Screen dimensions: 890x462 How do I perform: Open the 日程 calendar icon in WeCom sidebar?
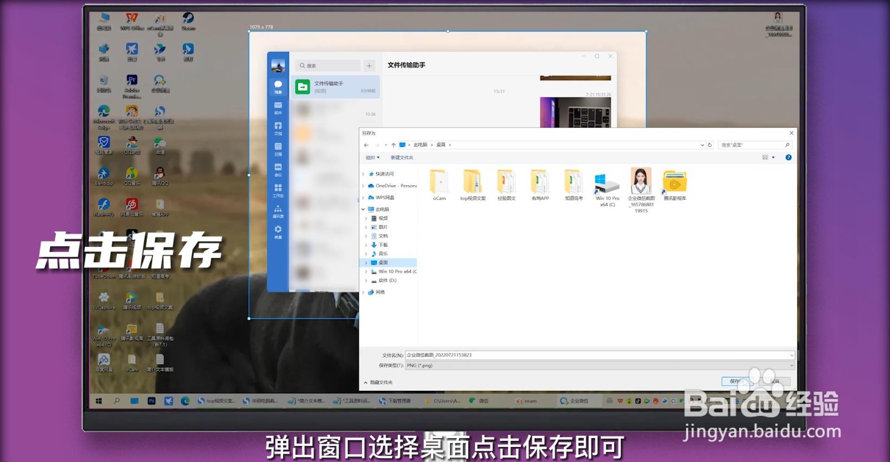[x=278, y=149]
